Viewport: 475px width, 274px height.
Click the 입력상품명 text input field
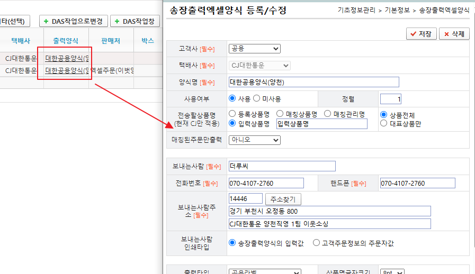tap(322, 124)
